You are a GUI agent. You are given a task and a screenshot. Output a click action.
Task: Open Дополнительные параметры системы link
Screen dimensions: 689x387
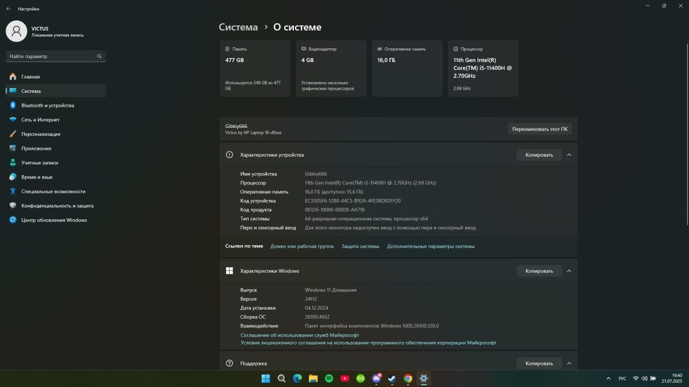click(x=431, y=246)
